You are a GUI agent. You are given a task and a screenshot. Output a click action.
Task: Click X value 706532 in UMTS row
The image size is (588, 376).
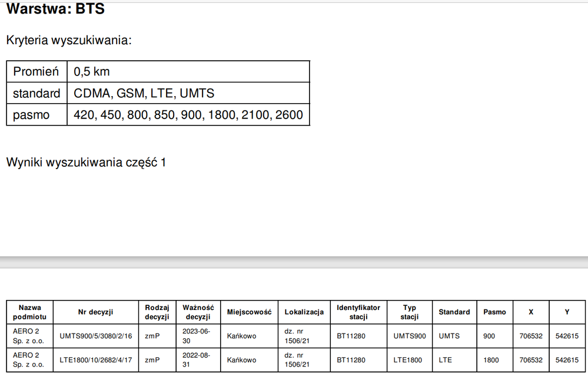(531, 336)
